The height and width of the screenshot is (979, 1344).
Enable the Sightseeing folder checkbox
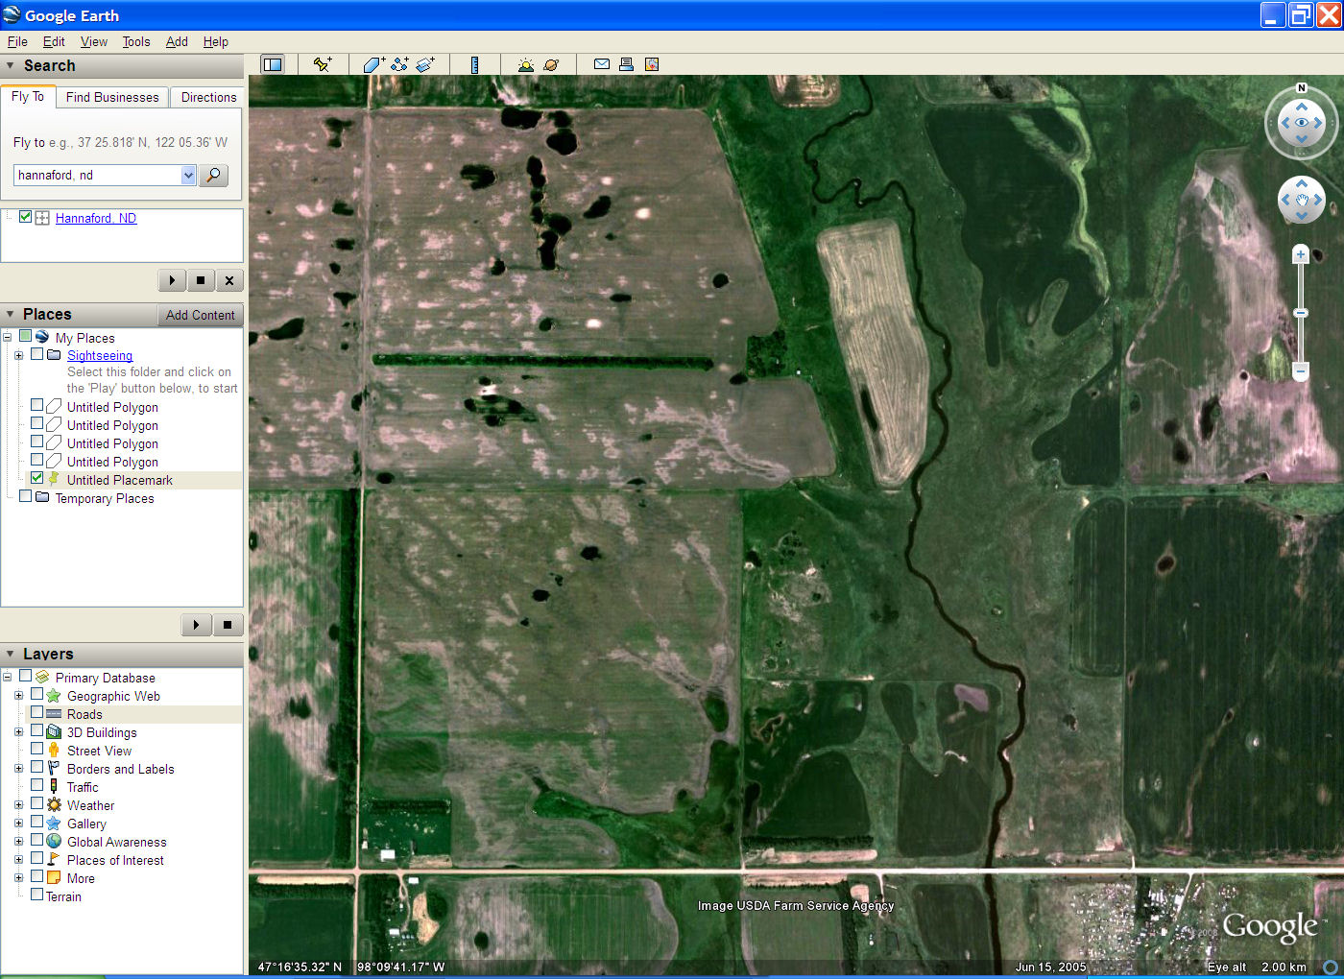(36, 354)
